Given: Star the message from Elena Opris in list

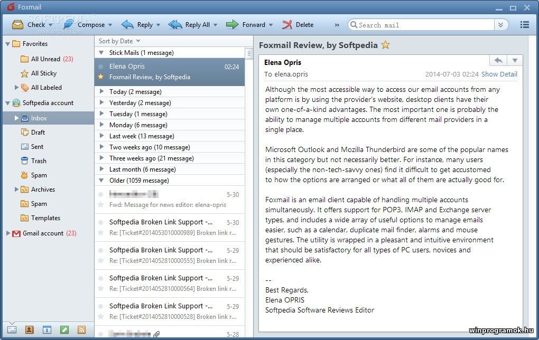Looking at the screenshot, I should pos(100,77).
